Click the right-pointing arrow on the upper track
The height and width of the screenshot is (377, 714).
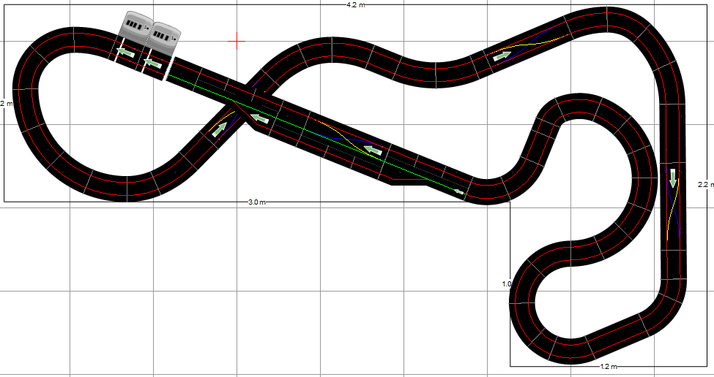click(x=502, y=55)
